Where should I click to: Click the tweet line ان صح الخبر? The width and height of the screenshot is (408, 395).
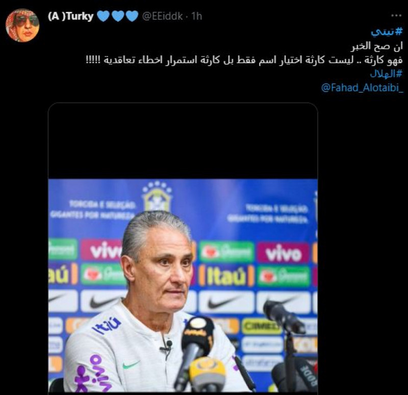pyautogui.click(x=377, y=46)
